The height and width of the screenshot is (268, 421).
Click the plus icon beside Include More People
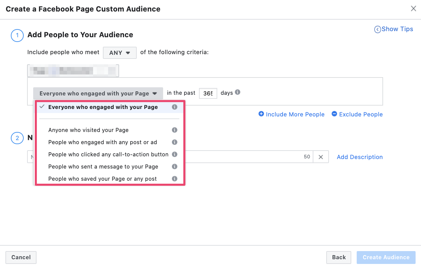pyautogui.click(x=261, y=114)
